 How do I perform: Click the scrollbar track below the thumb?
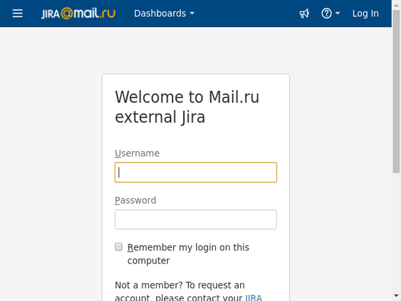(396, 232)
